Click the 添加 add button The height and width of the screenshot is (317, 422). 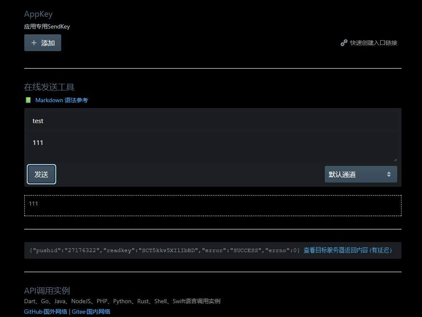(42, 42)
